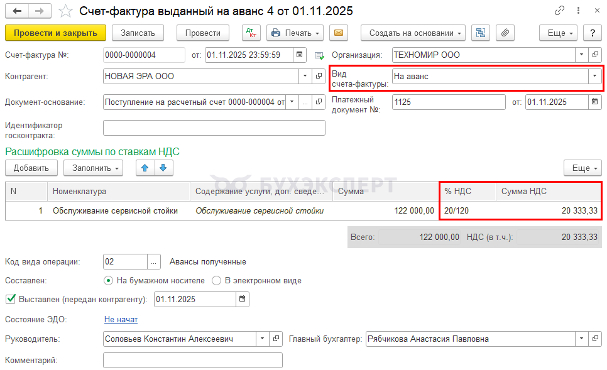
Task: Expand the Контрагент dropdown arrow
Action: click(x=305, y=76)
